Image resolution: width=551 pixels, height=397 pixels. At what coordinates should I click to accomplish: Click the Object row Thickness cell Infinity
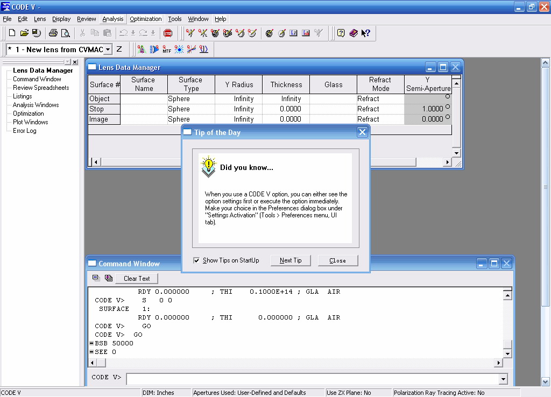pyautogui.click(x=286, y=99)
